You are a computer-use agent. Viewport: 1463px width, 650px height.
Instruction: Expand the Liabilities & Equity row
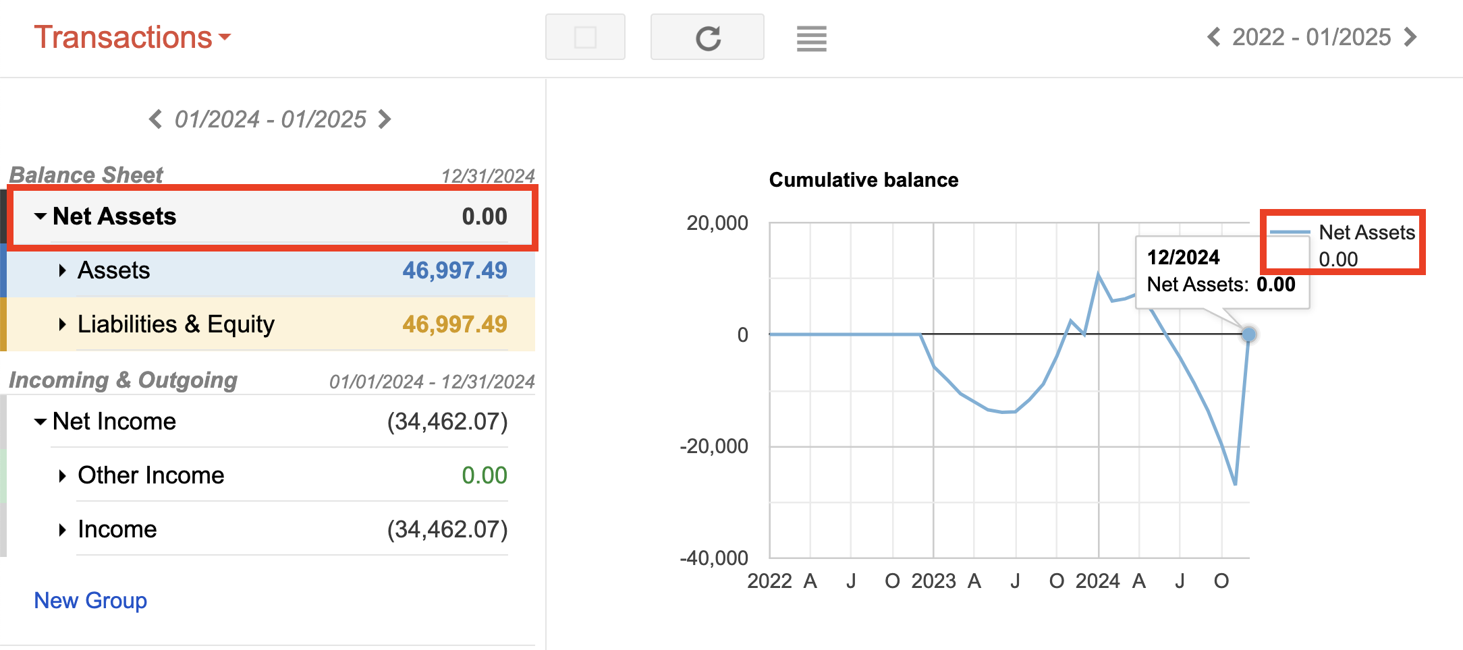tap(62, 324)
